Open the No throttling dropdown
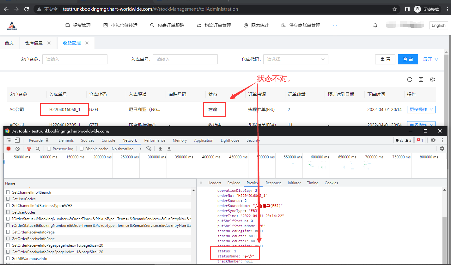 [127, 149]
